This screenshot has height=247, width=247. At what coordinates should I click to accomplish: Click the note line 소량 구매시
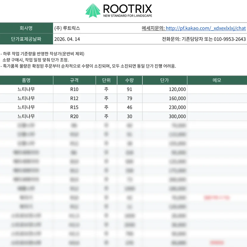(35, 60)
